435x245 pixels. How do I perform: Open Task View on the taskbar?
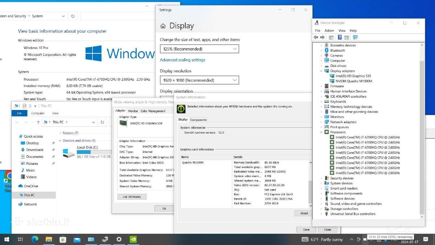(20, 239)
